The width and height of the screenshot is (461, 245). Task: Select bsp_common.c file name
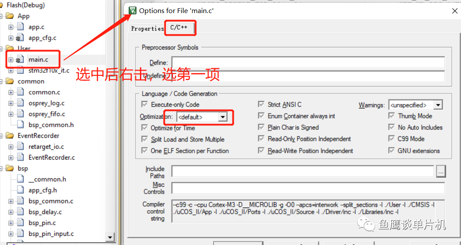[x=51, y=201]
